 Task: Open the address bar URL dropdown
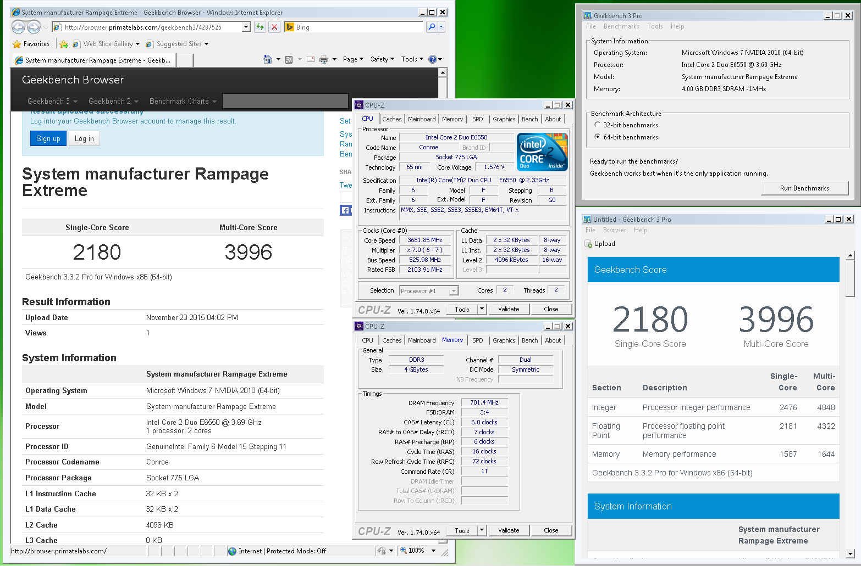click(246, 27)
